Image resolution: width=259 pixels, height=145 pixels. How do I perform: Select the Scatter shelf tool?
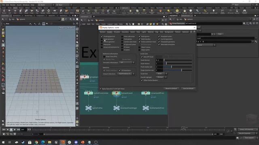(89, 12)
